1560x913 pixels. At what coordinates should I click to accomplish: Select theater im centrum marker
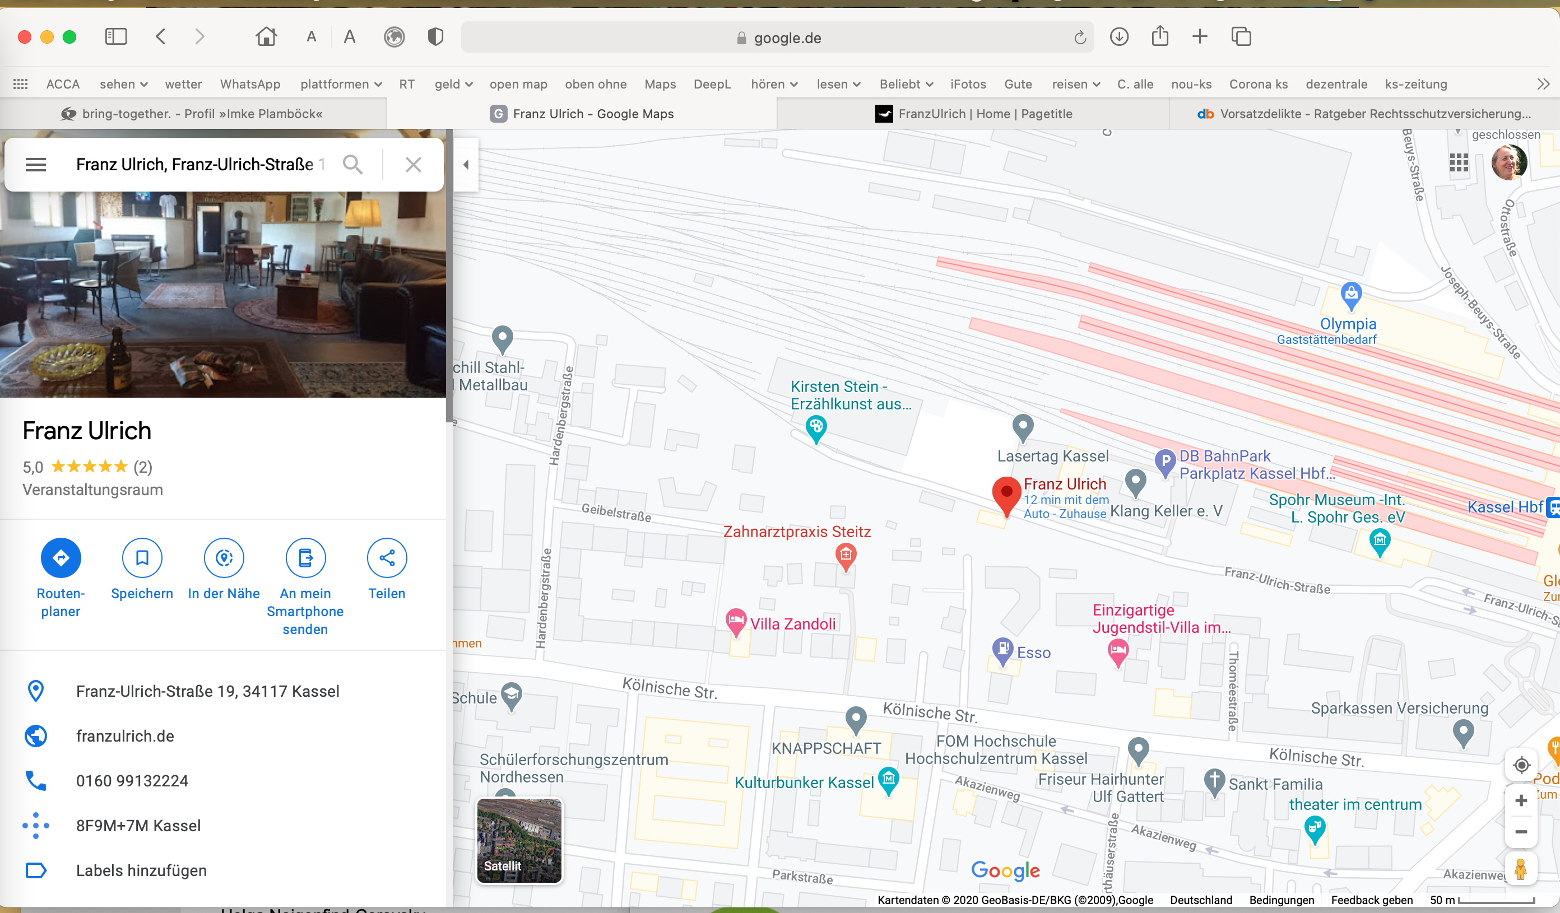point(1314,831)
